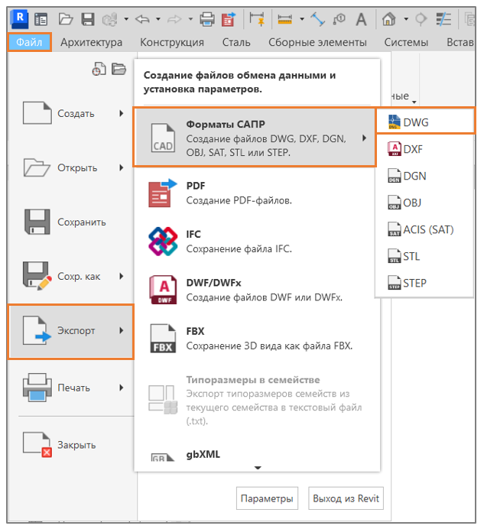Click the Tag by category icon
This screenshot has height=529, width=484.
[339, 19]
